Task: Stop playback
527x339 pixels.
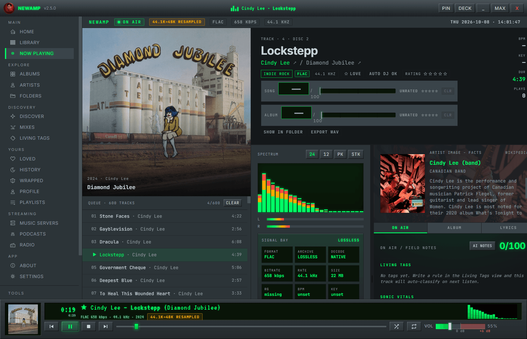Action: (89, 326)
